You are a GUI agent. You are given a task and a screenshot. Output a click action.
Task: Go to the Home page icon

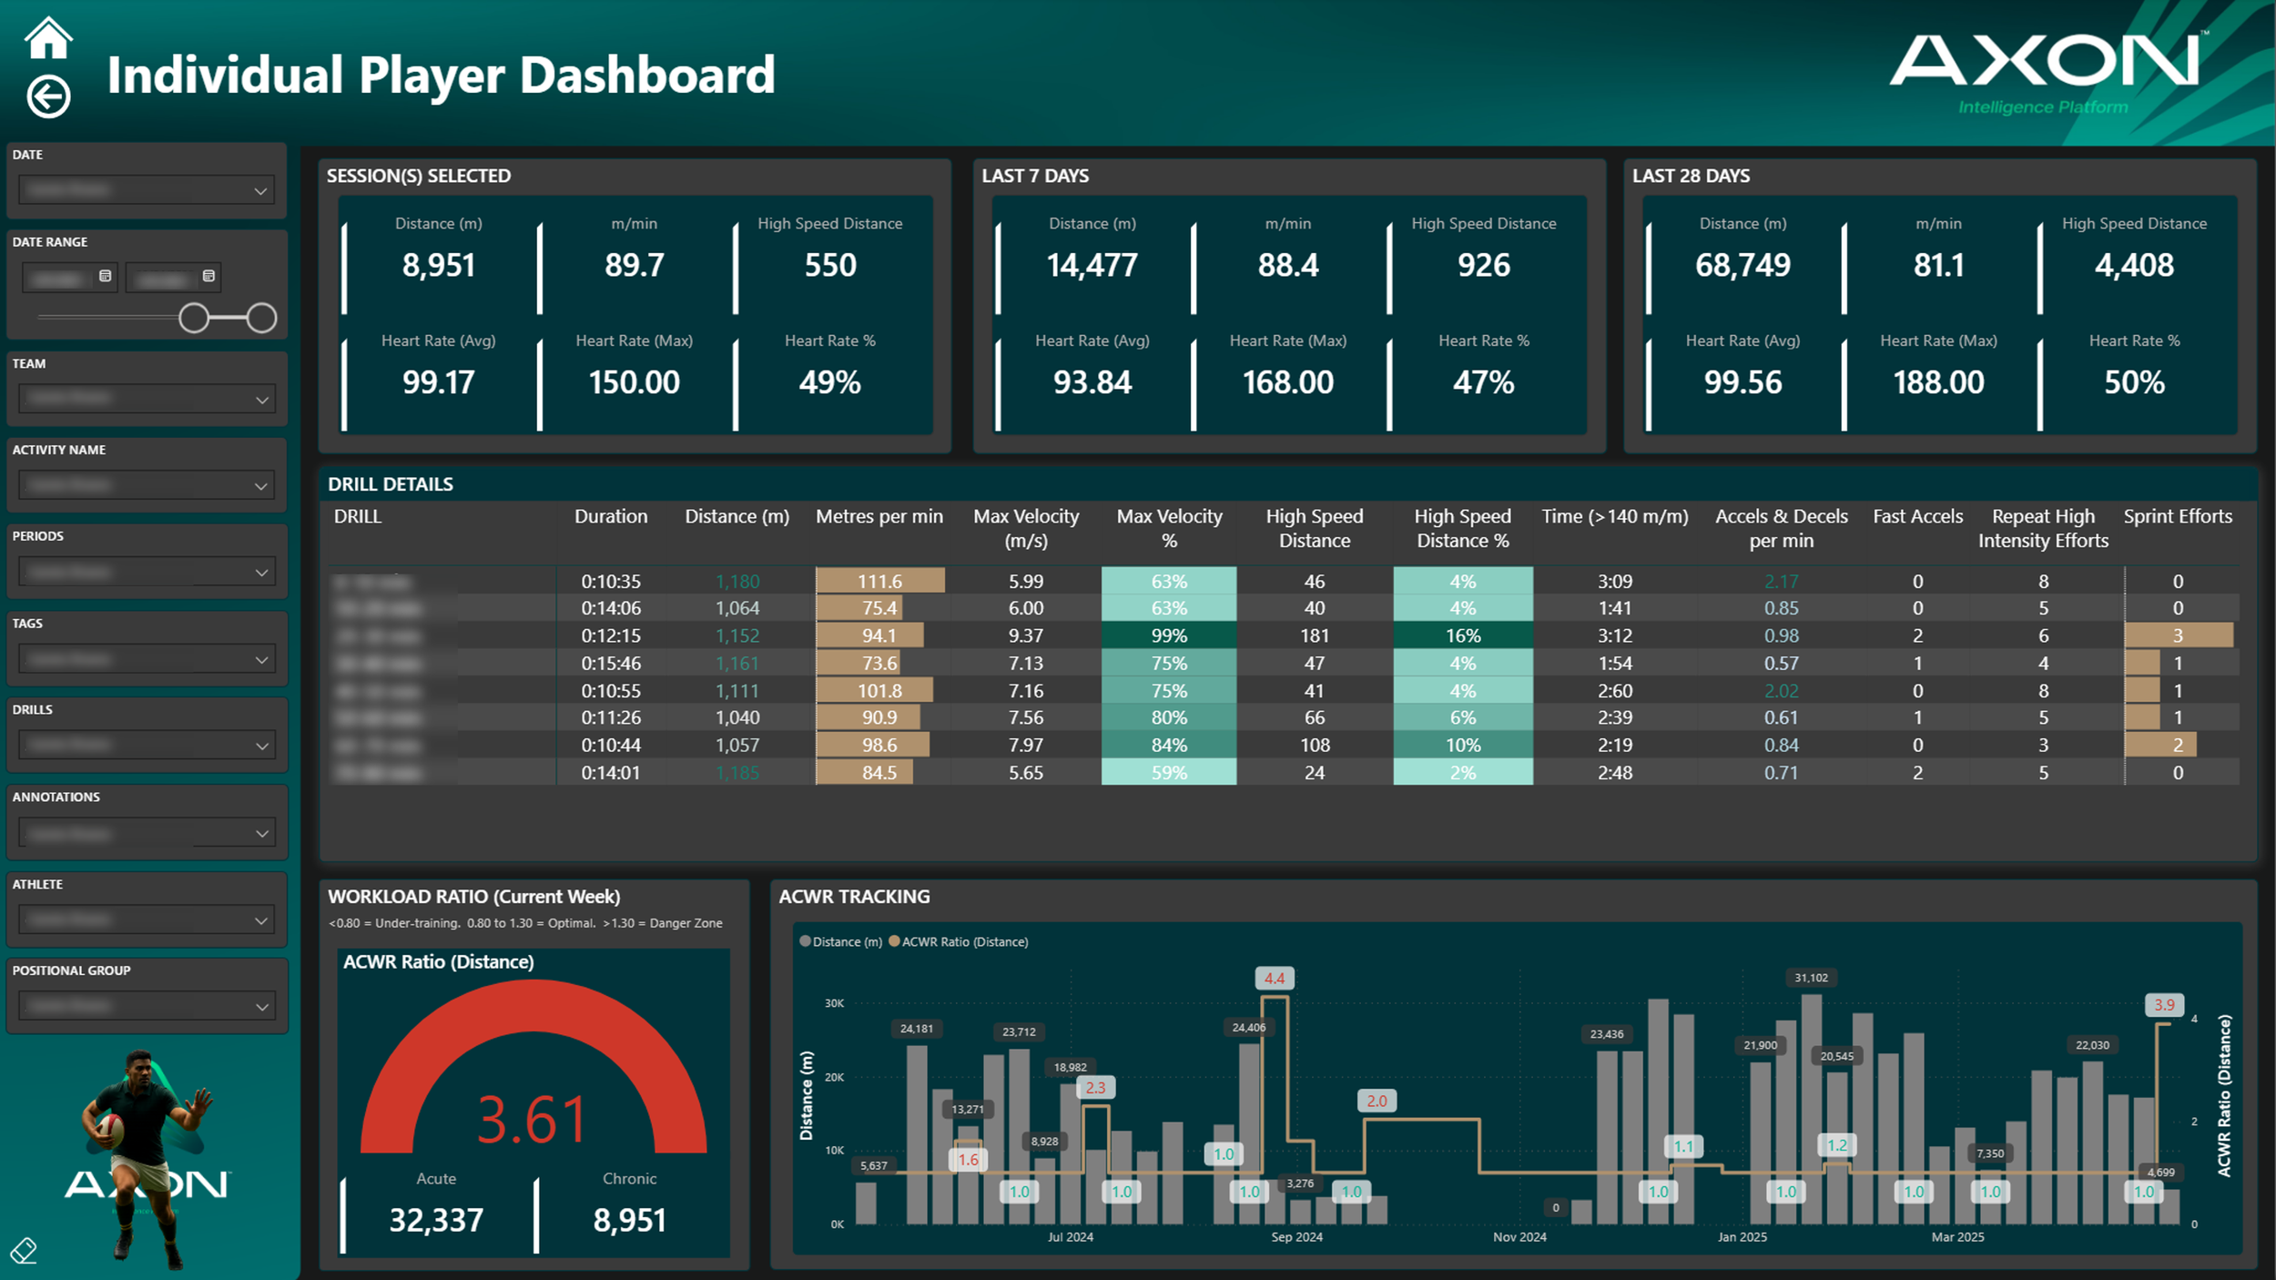[x=47, y=38]
